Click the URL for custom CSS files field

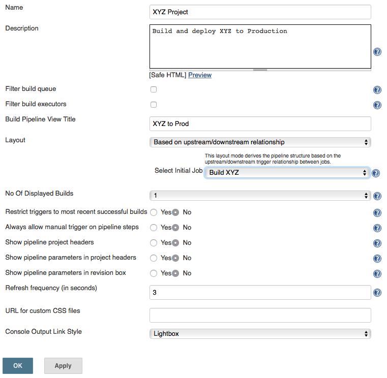(260, 315)
